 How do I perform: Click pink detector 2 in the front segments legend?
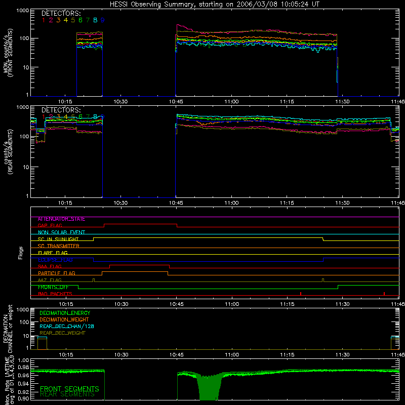tap(51, 20)
